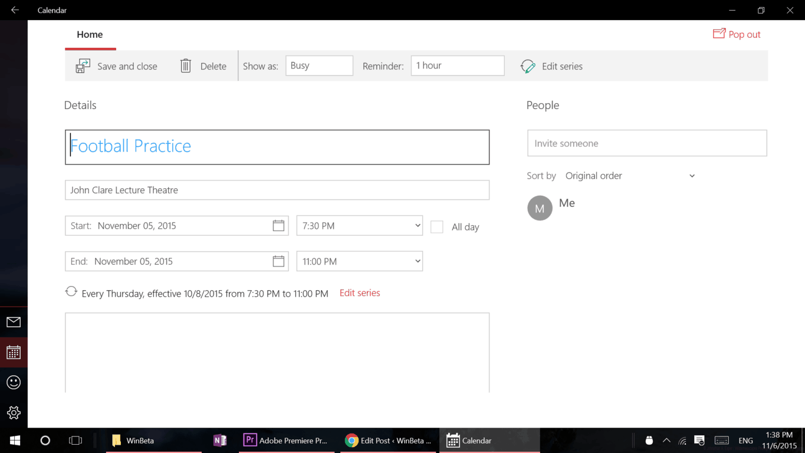The image size is (805, 453).
Task: Open the Reminder 1 hour dropdown
Action: pos(458,65)
